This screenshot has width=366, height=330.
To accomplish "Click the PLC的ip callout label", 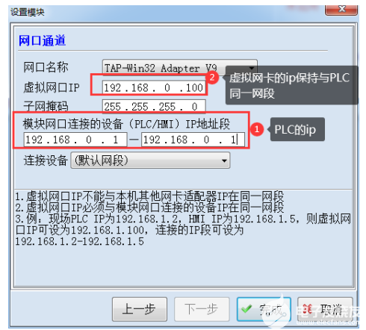I will [x=297, y=129].
